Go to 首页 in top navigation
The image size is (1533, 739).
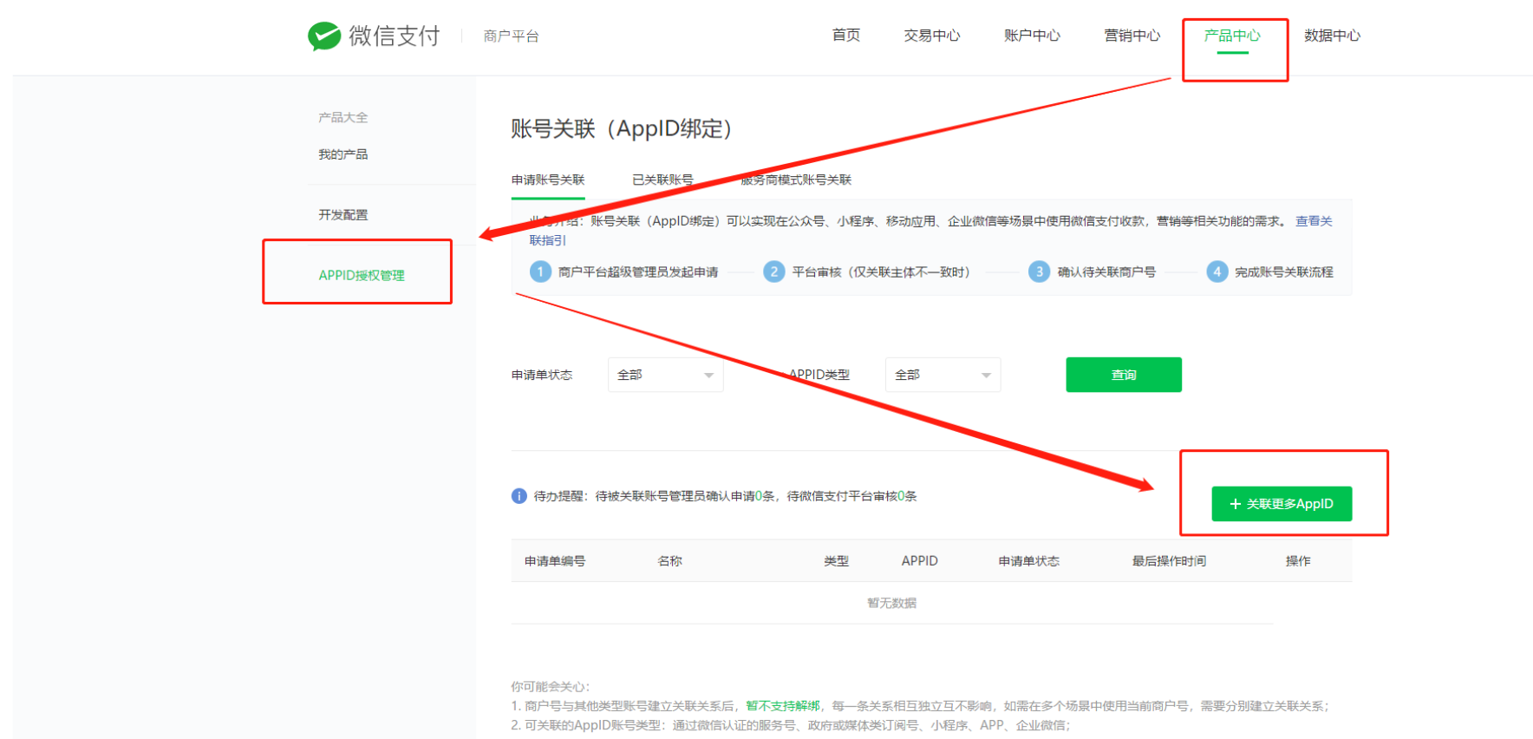(x=845, y=36)
